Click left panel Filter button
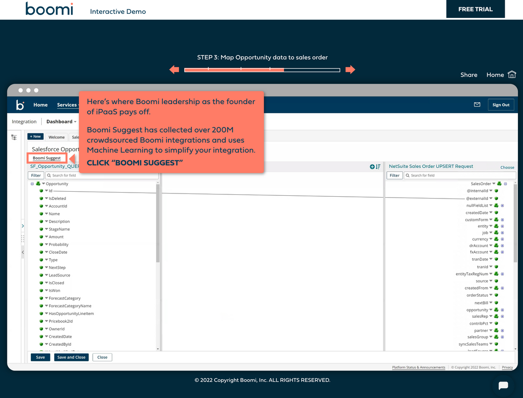Image resolution: width=523 pixels, height=398 pixels. pyautogui.click(x=36, y=175)
